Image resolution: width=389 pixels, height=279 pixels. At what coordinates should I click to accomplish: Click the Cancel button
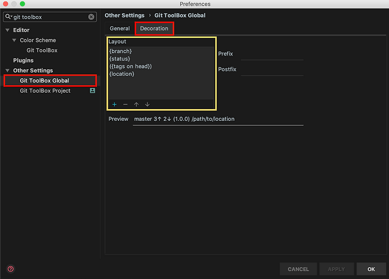pos(298,269)
